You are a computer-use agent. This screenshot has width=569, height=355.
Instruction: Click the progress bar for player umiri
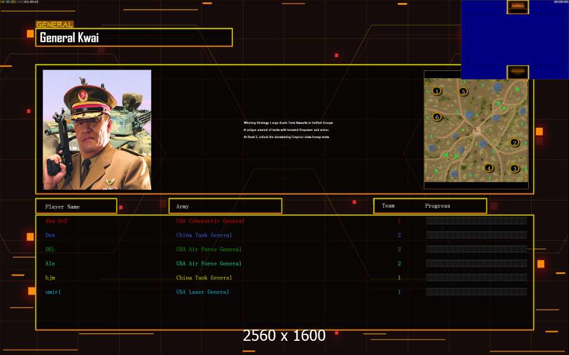(x=476, y=292)
